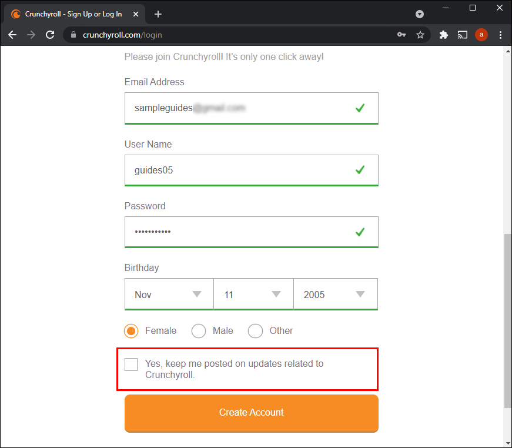Select the Other gender option
This screenshot has height=448, width=512.
(256, 331)
